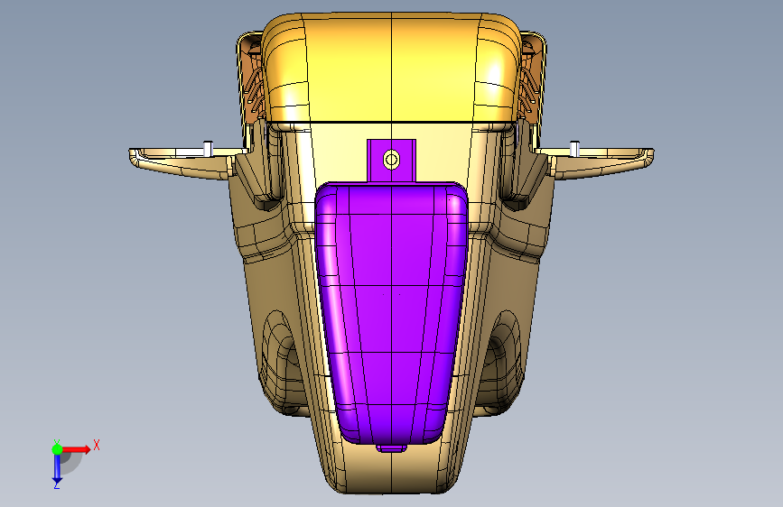The height and width of the screenshot is (507, 783).
Task: Select the left wing flange of the model
Action: point(182,162)
